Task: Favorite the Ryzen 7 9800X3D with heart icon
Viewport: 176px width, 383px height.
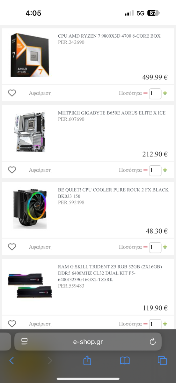Action: (12, 93)
